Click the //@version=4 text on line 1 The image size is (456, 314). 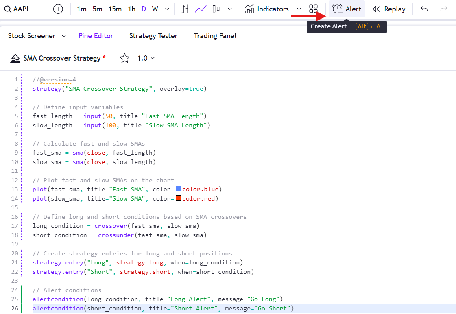tap(55, 79)
